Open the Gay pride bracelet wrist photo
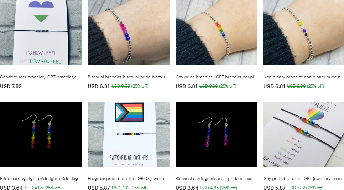The height and width of the screenshot is (190, 344). 216,32
